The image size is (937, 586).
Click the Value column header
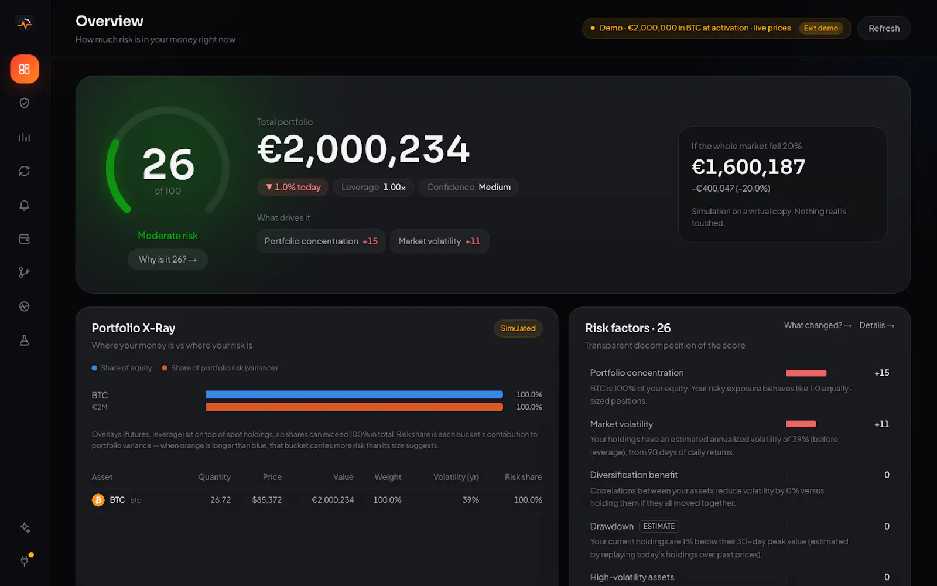[x=343, y=477]
